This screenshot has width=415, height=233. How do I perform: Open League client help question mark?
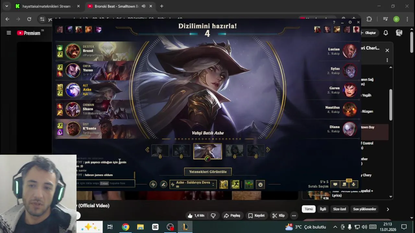pyautogui.click(x=334, y=22)
